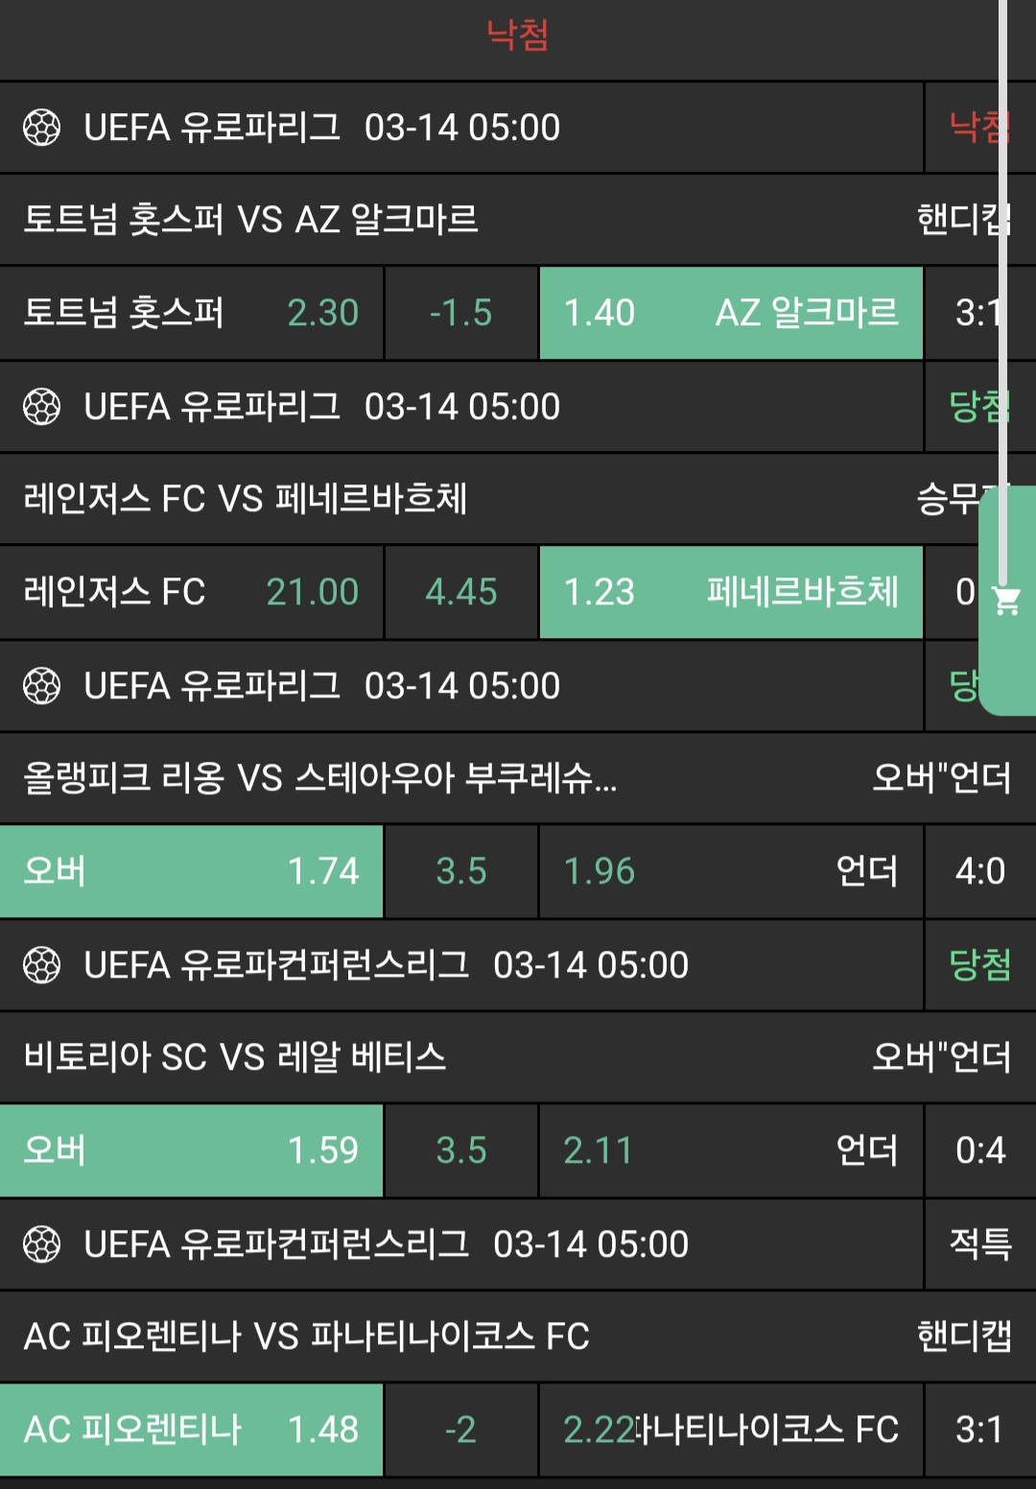1036x1489 pixels.
Task: Select AC 피오렌티나 handicap odds 1.48
Action: pos(192,1430)
